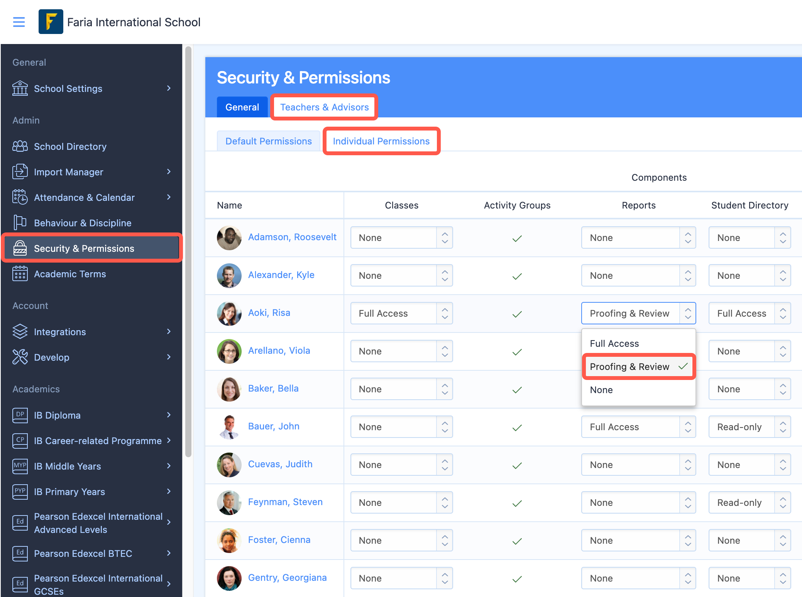Click the Default Permissions tab button
The height and width of the screenshot is (597, 802).
(268, 141)
